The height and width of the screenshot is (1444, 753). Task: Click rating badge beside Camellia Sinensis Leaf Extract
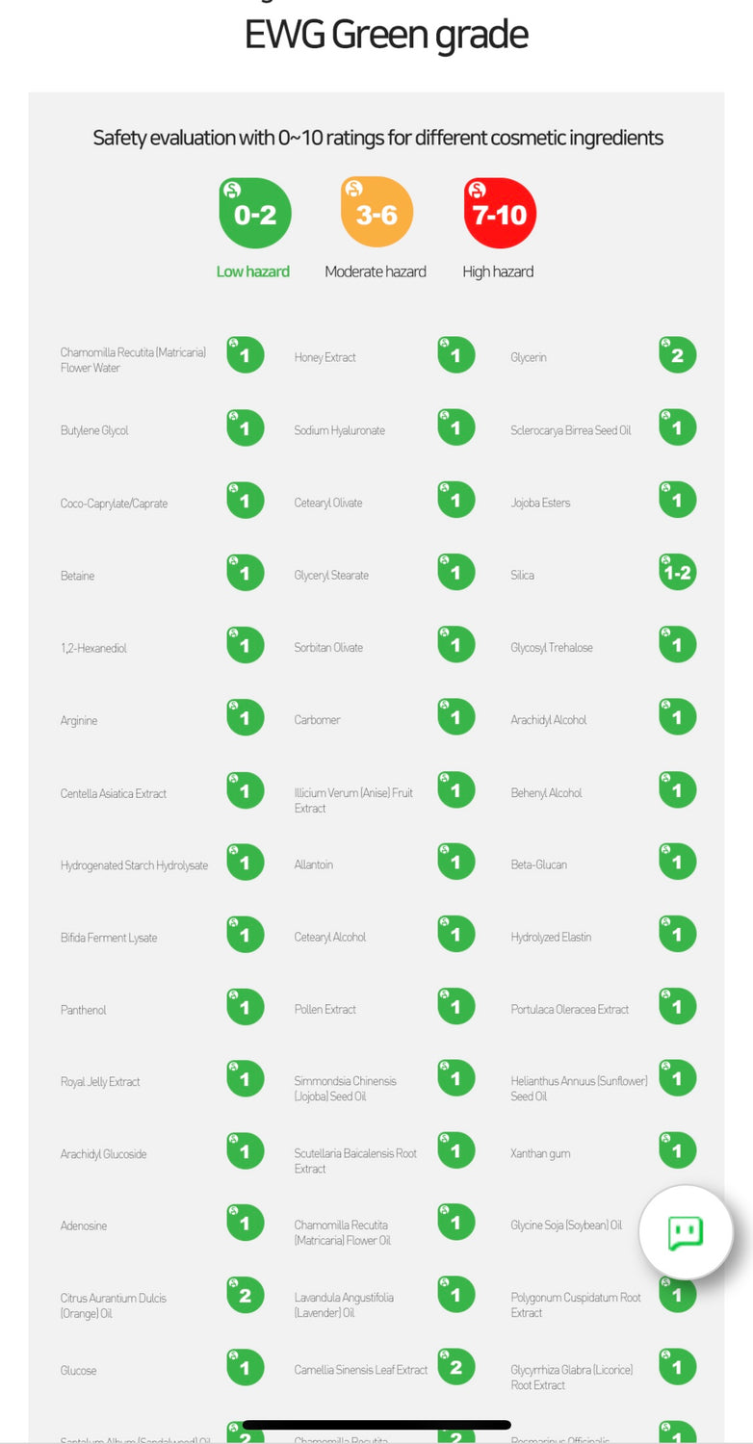(455, 1367)
